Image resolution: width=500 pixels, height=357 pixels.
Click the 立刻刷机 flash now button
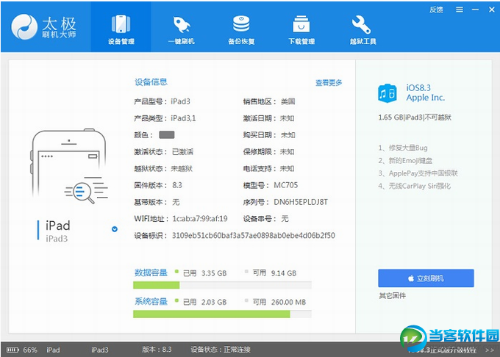tap(426, 278)
